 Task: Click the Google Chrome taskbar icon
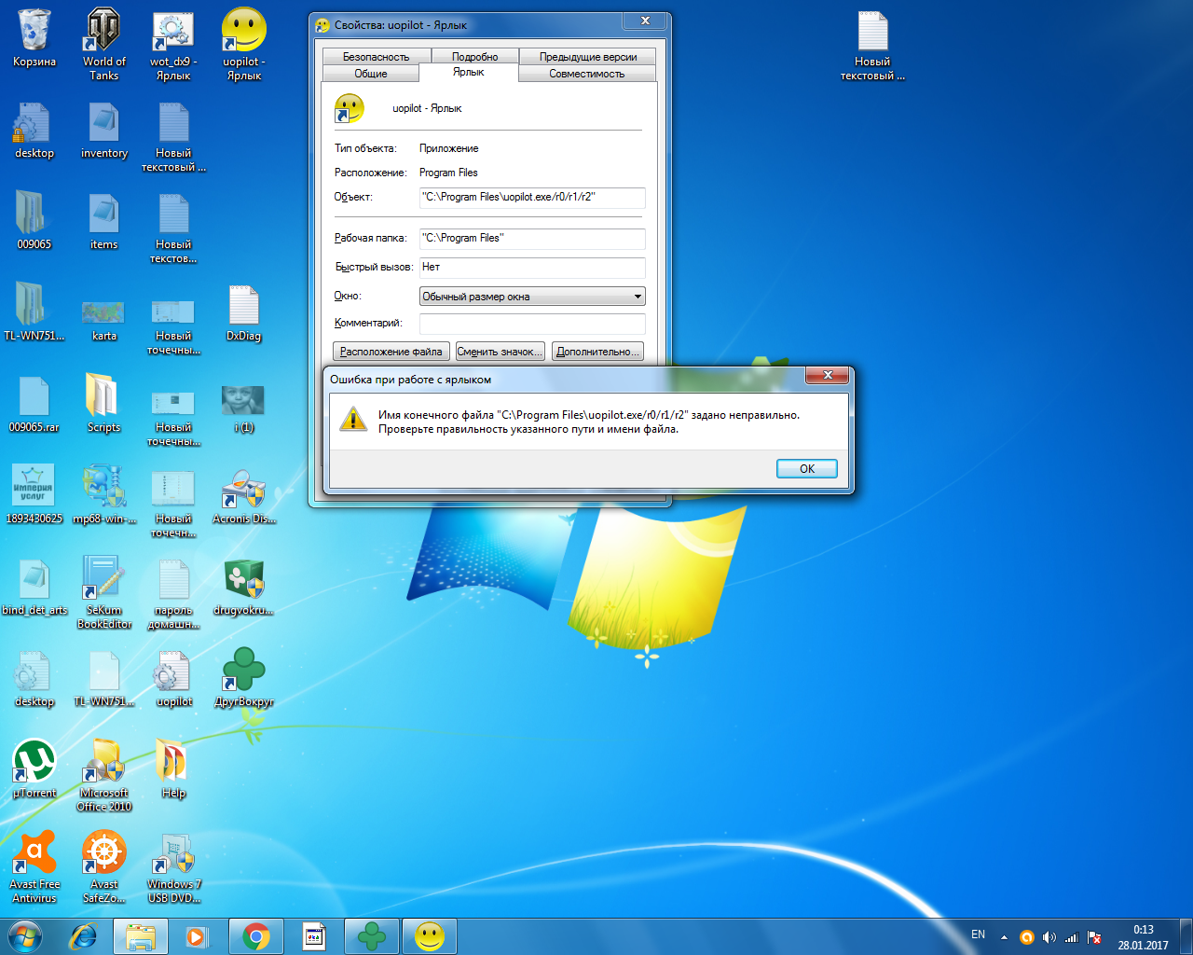pos(256,936)
